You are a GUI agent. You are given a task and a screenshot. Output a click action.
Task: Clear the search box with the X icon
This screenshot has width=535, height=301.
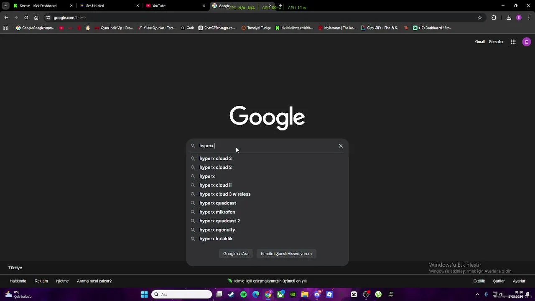click(x=341, y=145)
